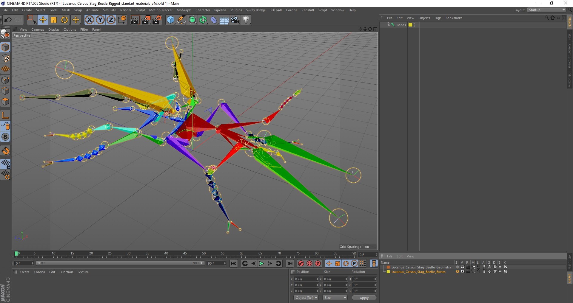
Task: Toggle the Y-axis lock
Action: point(100,20)
